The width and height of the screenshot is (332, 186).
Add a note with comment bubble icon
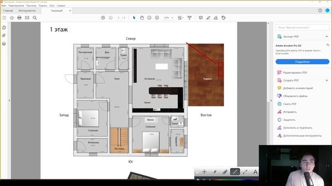pos(201,18)
